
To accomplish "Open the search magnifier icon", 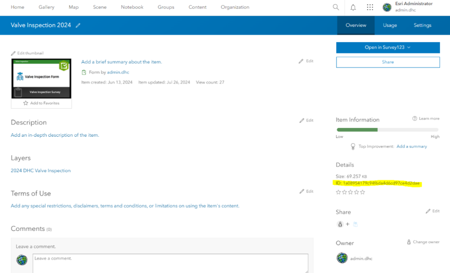I will point(336,7).
